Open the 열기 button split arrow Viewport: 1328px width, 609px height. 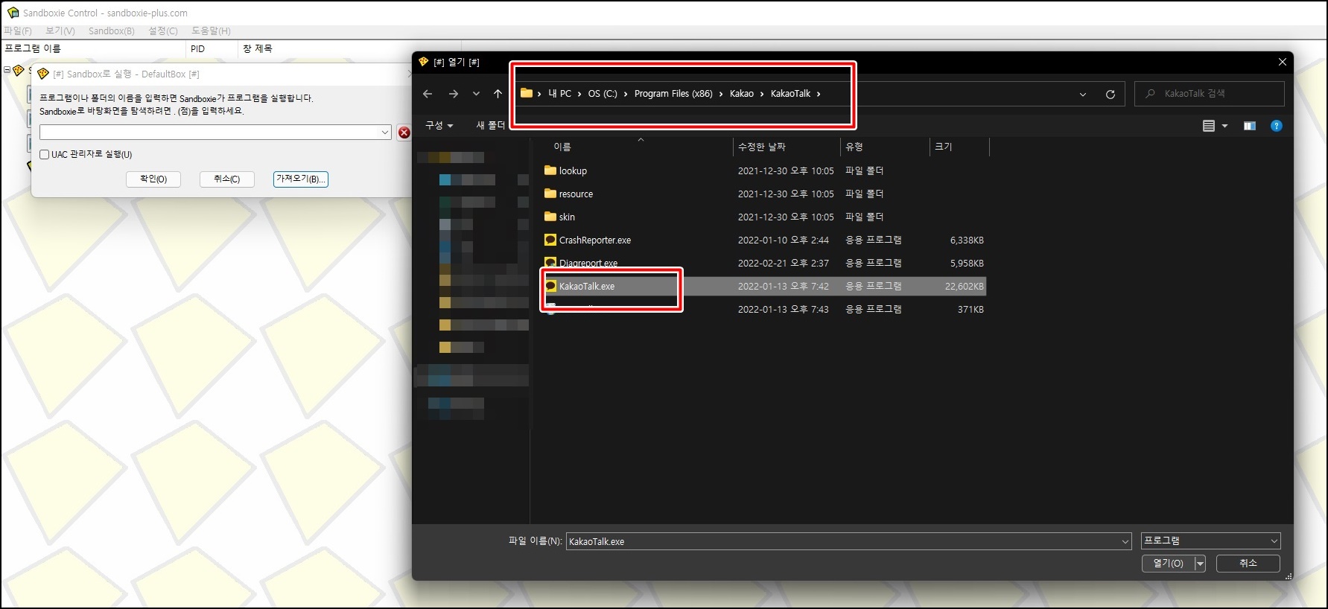coord(1200,564)
